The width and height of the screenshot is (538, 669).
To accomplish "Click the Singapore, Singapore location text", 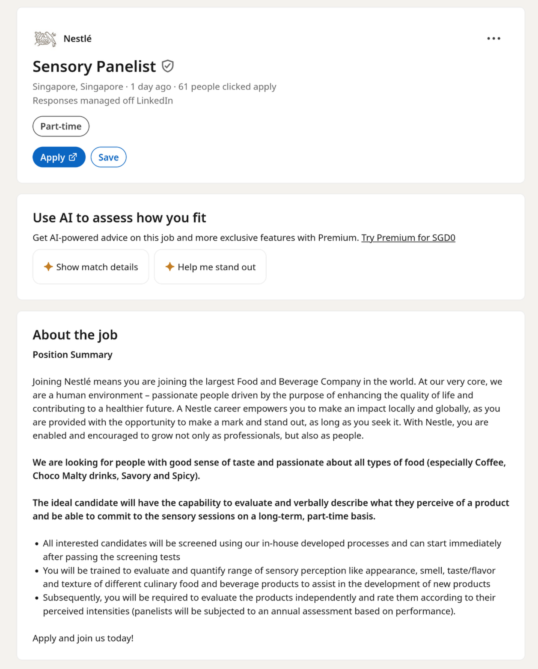I will pos(78,87).
